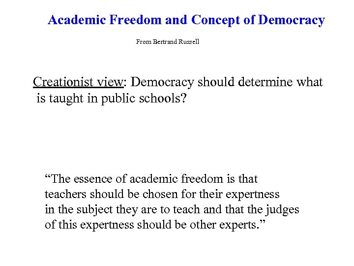Click "Democracy should determine what" text
Image resolution: width=354 pixels, height=266 pixels.
[227, 82]
